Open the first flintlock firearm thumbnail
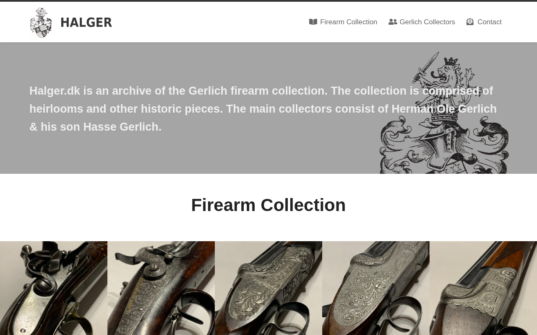This screenshot has height=335, width=537. [54, 288]
